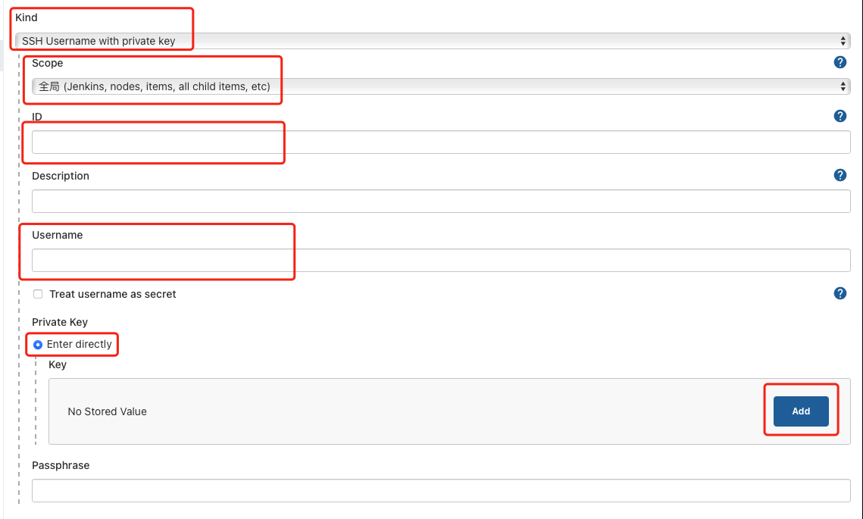Click the 'Description' label text
The width and height of the screenshot is (863, 519).
pos(61,176)
